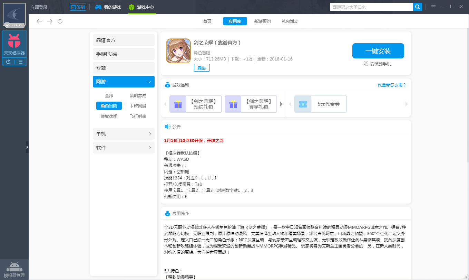Select 手游PC端 category
Screen dimensions: 469x280
(x=124, y=54)
